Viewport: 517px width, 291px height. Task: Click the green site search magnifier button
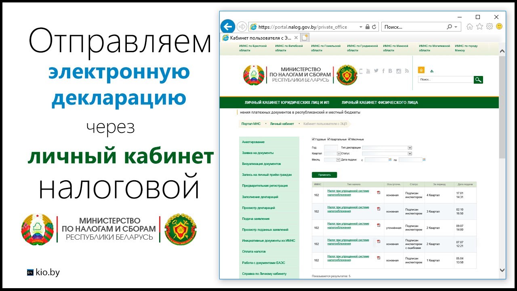pyautogui.click(x=478, y=80)
